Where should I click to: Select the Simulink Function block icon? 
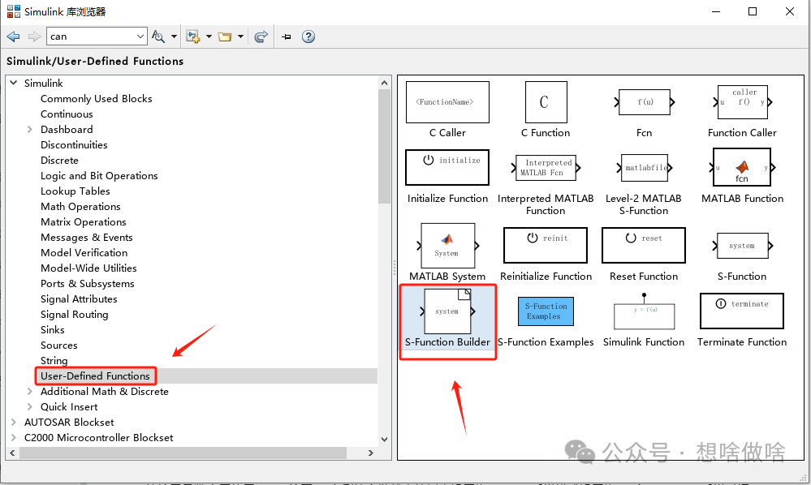644,311
